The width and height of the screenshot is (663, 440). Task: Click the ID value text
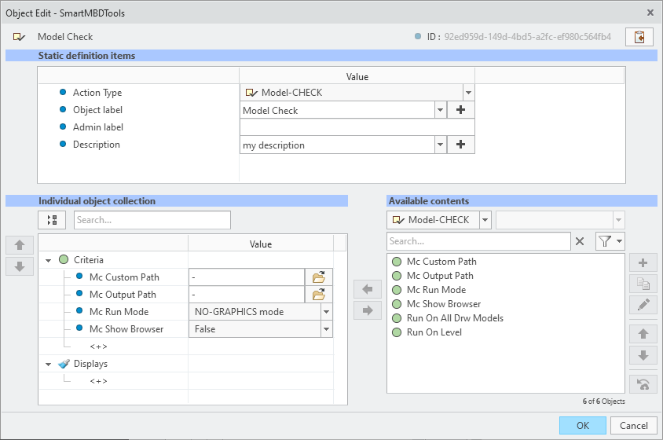coord(527,37)
